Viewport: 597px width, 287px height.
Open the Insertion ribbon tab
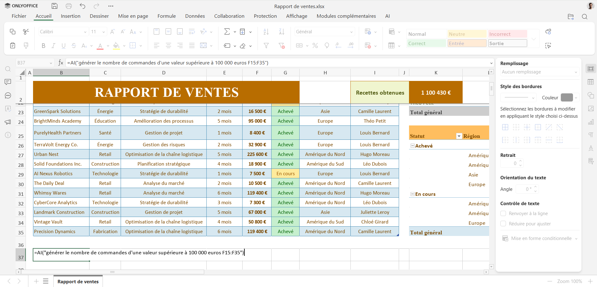coord(70,16)
